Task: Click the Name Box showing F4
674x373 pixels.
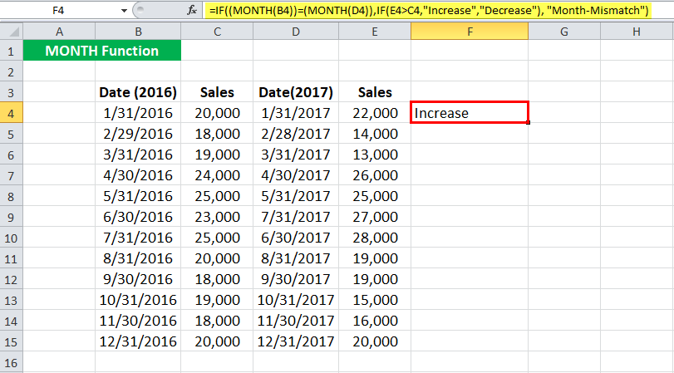Action: [58, 10]
